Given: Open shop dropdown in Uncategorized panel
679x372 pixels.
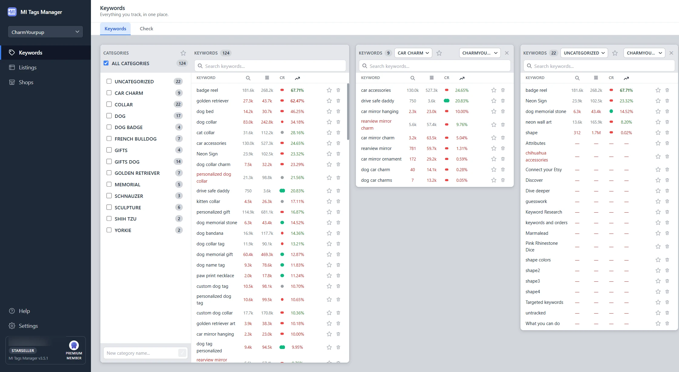Looking at the screenshot, I should (x=644, y=53).
